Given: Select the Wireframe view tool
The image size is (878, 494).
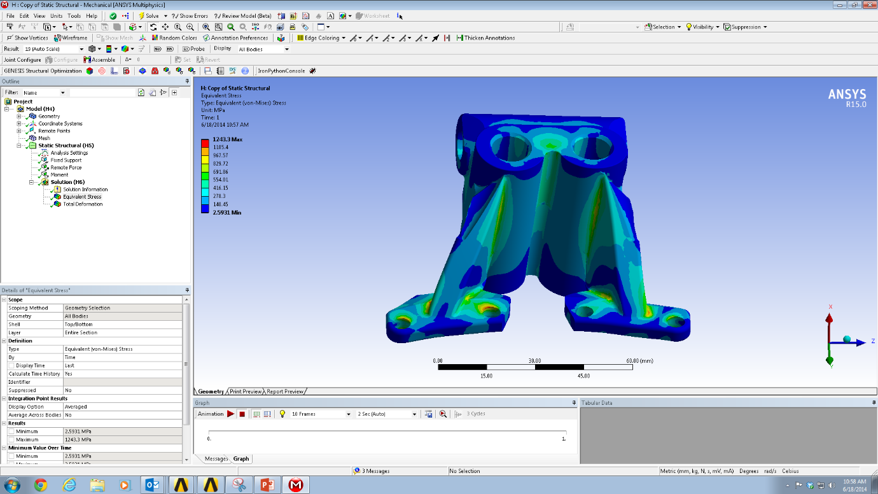Looking at the screenshot, I should tap(71, 38).
